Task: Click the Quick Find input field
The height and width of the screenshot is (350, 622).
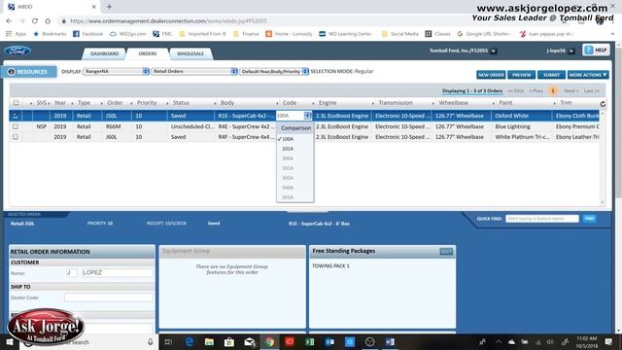Action: (x=542, y=219)
